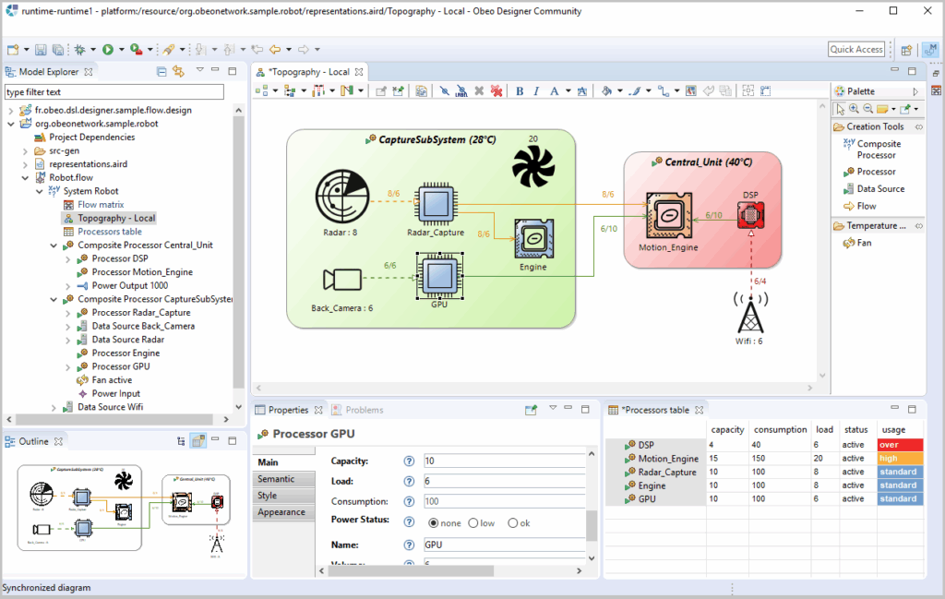Image resolution: width=945 pixels, height=599 pixels.
Task: Click Link with Editor icon in Model Explorer
Action: point(178,71)
